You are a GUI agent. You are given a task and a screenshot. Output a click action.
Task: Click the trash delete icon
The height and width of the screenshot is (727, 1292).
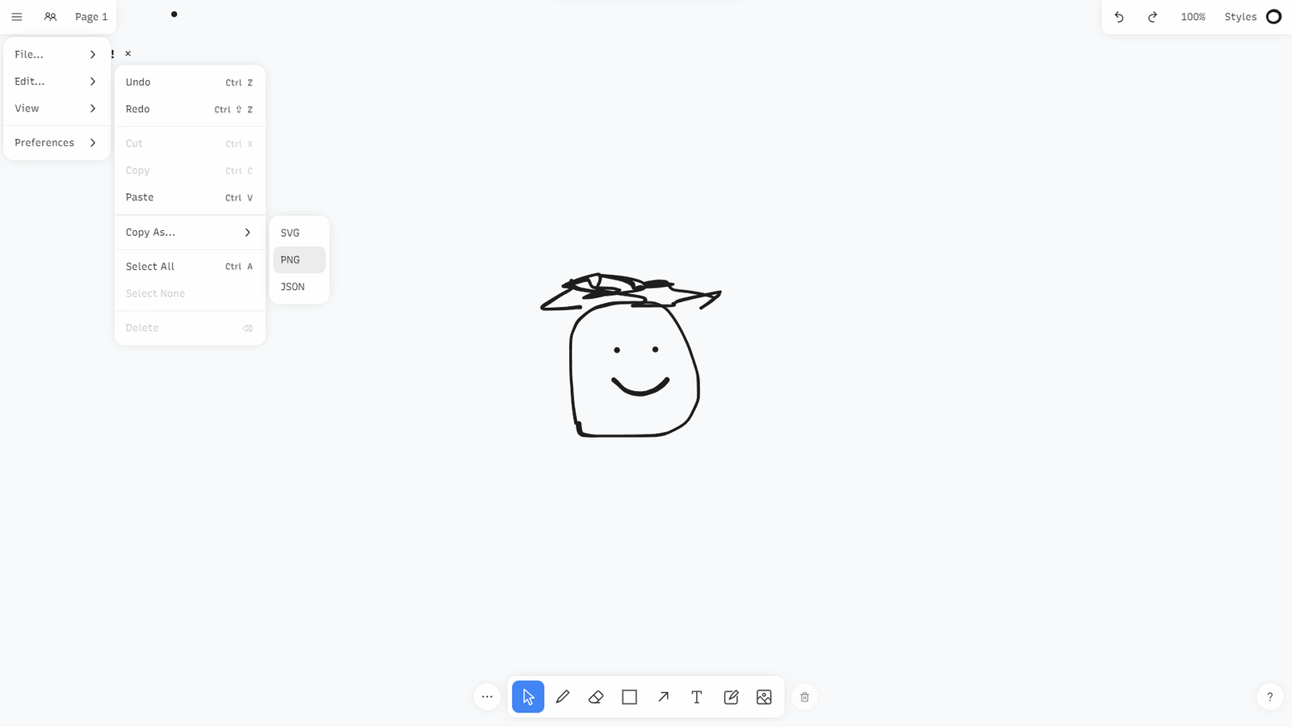click(804, 697)
